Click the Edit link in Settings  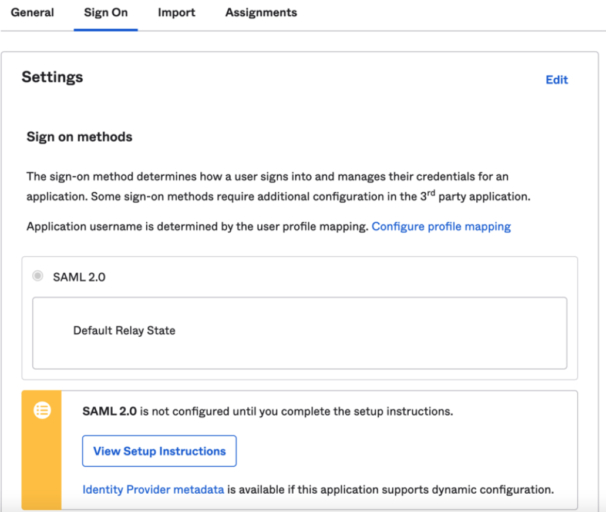[557, 80]
